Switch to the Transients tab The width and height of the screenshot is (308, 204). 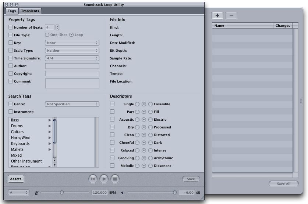pyautogui.click(x=30, y=11)
